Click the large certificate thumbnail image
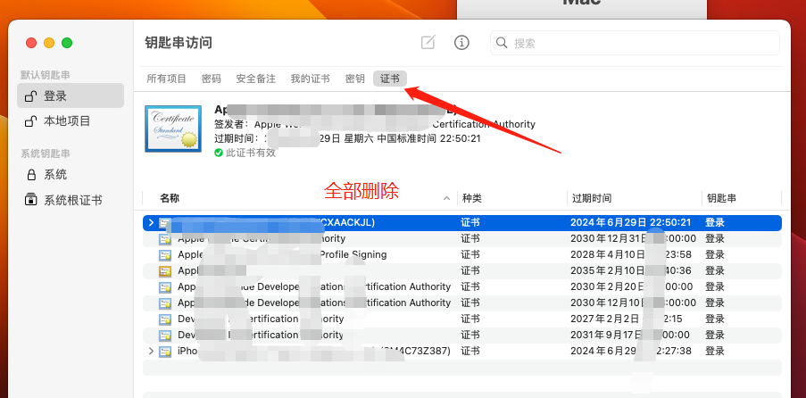 [173, 129]
